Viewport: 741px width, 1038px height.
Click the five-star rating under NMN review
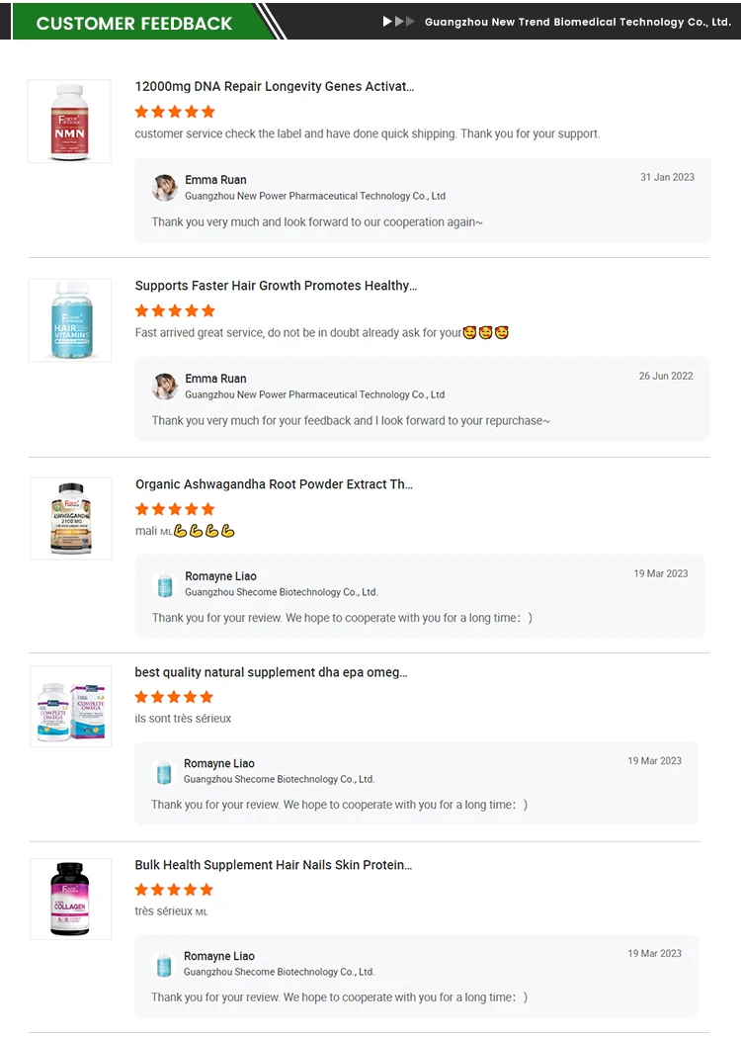[x=175, y=112]
